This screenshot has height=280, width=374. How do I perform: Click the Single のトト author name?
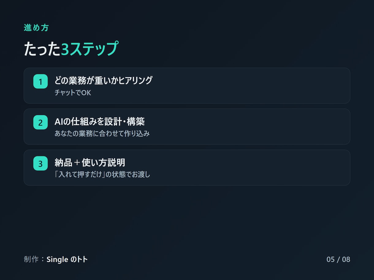point(67,259)
